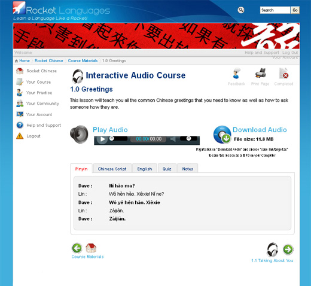311x286 pixels.
Task: Click the 1.0 Greetings lesson heading
Action: pos(92,89)
